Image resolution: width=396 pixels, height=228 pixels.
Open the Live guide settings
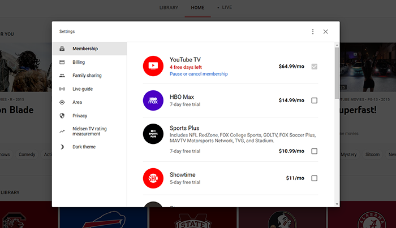[x=89, y=89]
